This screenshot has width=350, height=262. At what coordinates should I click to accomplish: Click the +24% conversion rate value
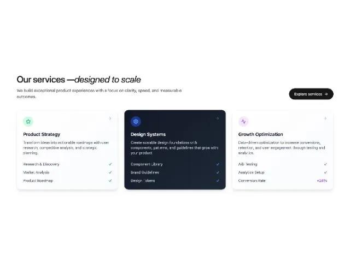(322, 181)
